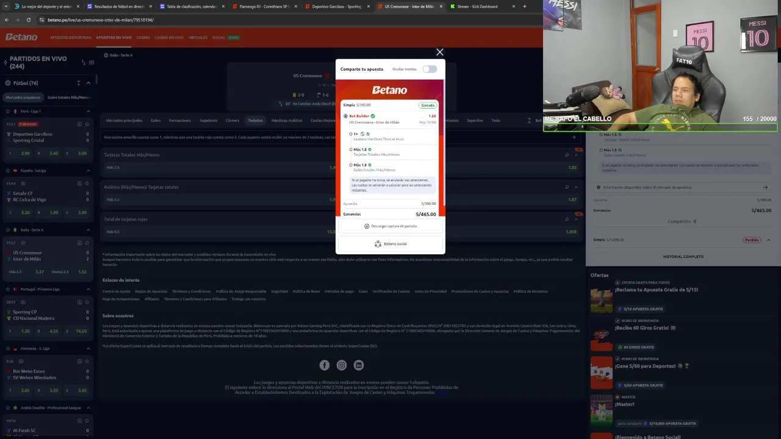
Task: Click the Bet Builder label in slip
Action: [x=359, y=116]
